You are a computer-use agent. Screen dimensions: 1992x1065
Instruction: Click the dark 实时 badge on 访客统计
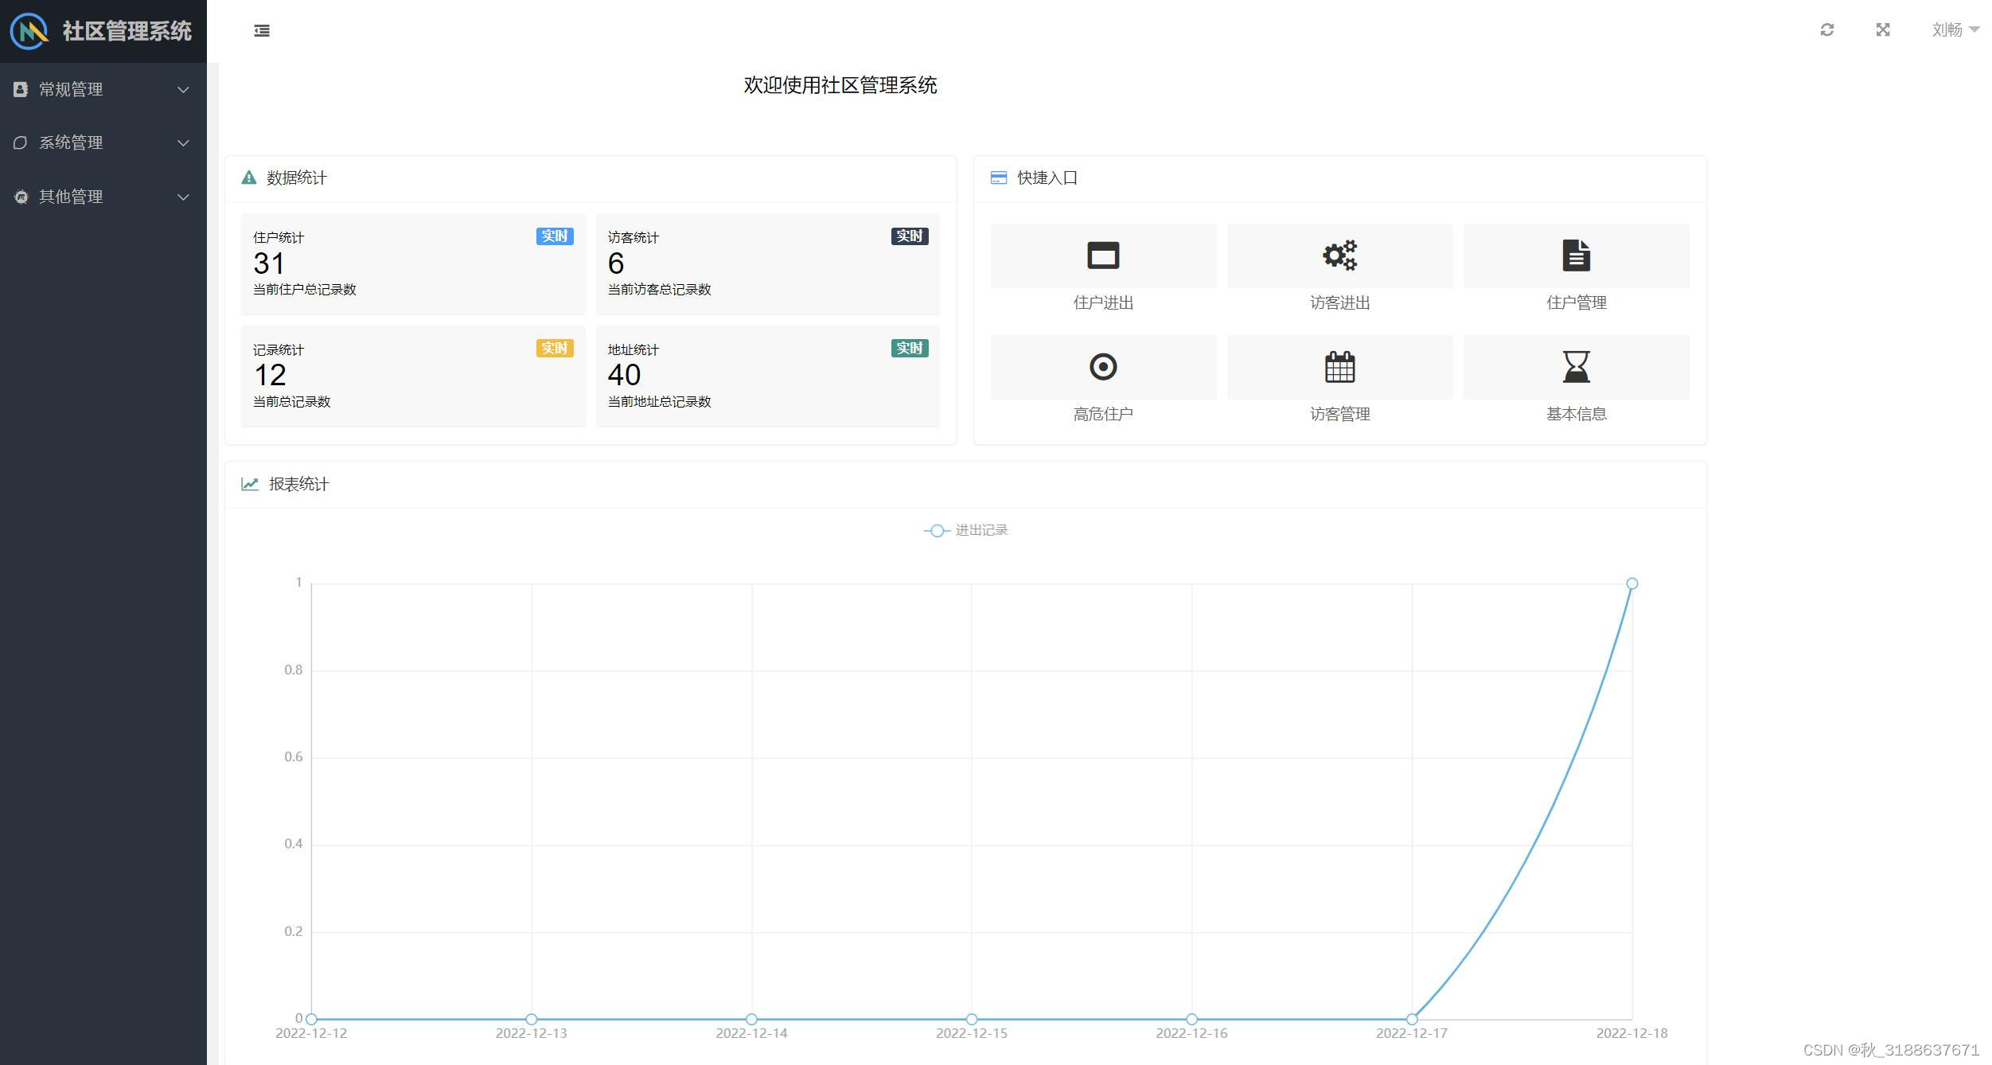pos(910,236)
